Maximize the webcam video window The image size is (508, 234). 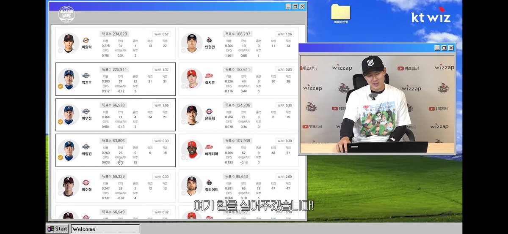[444, 48]
